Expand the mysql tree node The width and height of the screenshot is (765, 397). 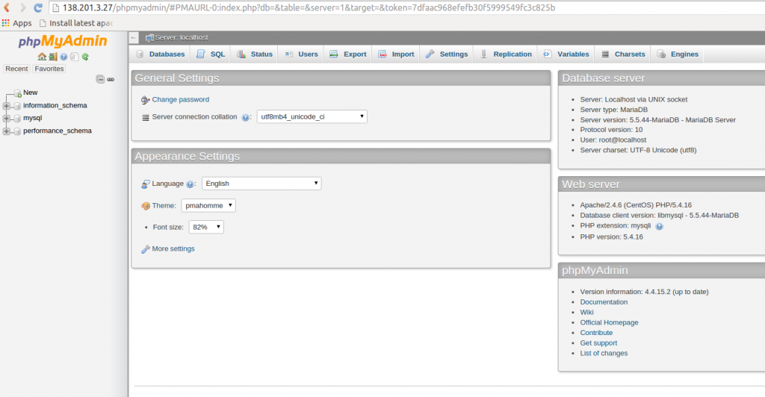6,119
